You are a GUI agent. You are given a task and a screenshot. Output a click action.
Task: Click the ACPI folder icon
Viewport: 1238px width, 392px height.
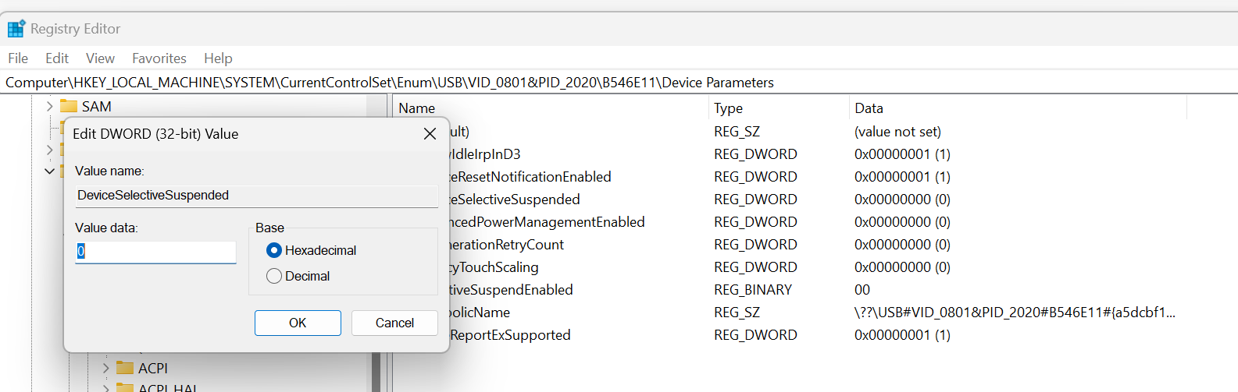click(x=125, y=368)
